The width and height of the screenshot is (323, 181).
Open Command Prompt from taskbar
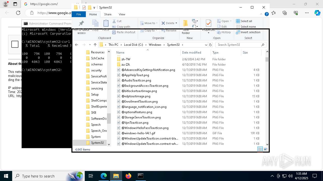pos(141,176)
